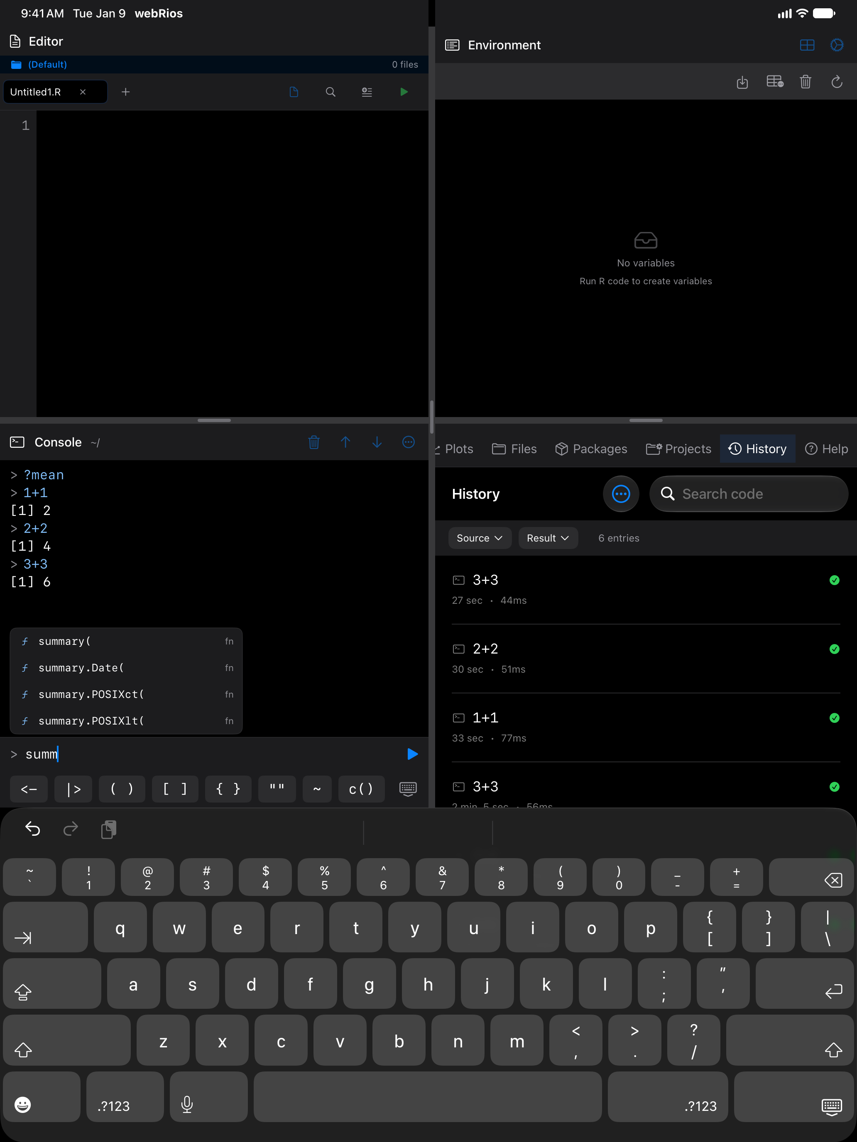The image size is (857, 1142).
Task: Expand the Result filter dropdown
Action: coord(548,539)
